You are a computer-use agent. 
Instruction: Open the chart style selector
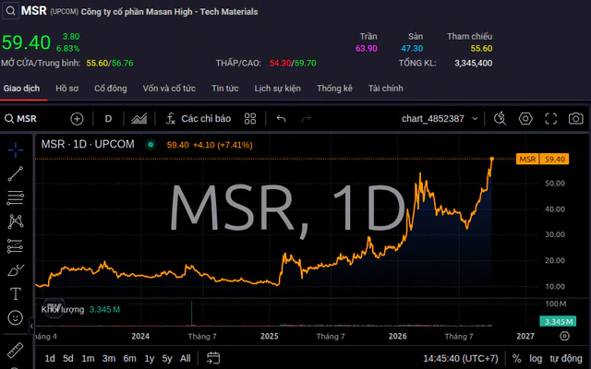(x=139, y=119)
